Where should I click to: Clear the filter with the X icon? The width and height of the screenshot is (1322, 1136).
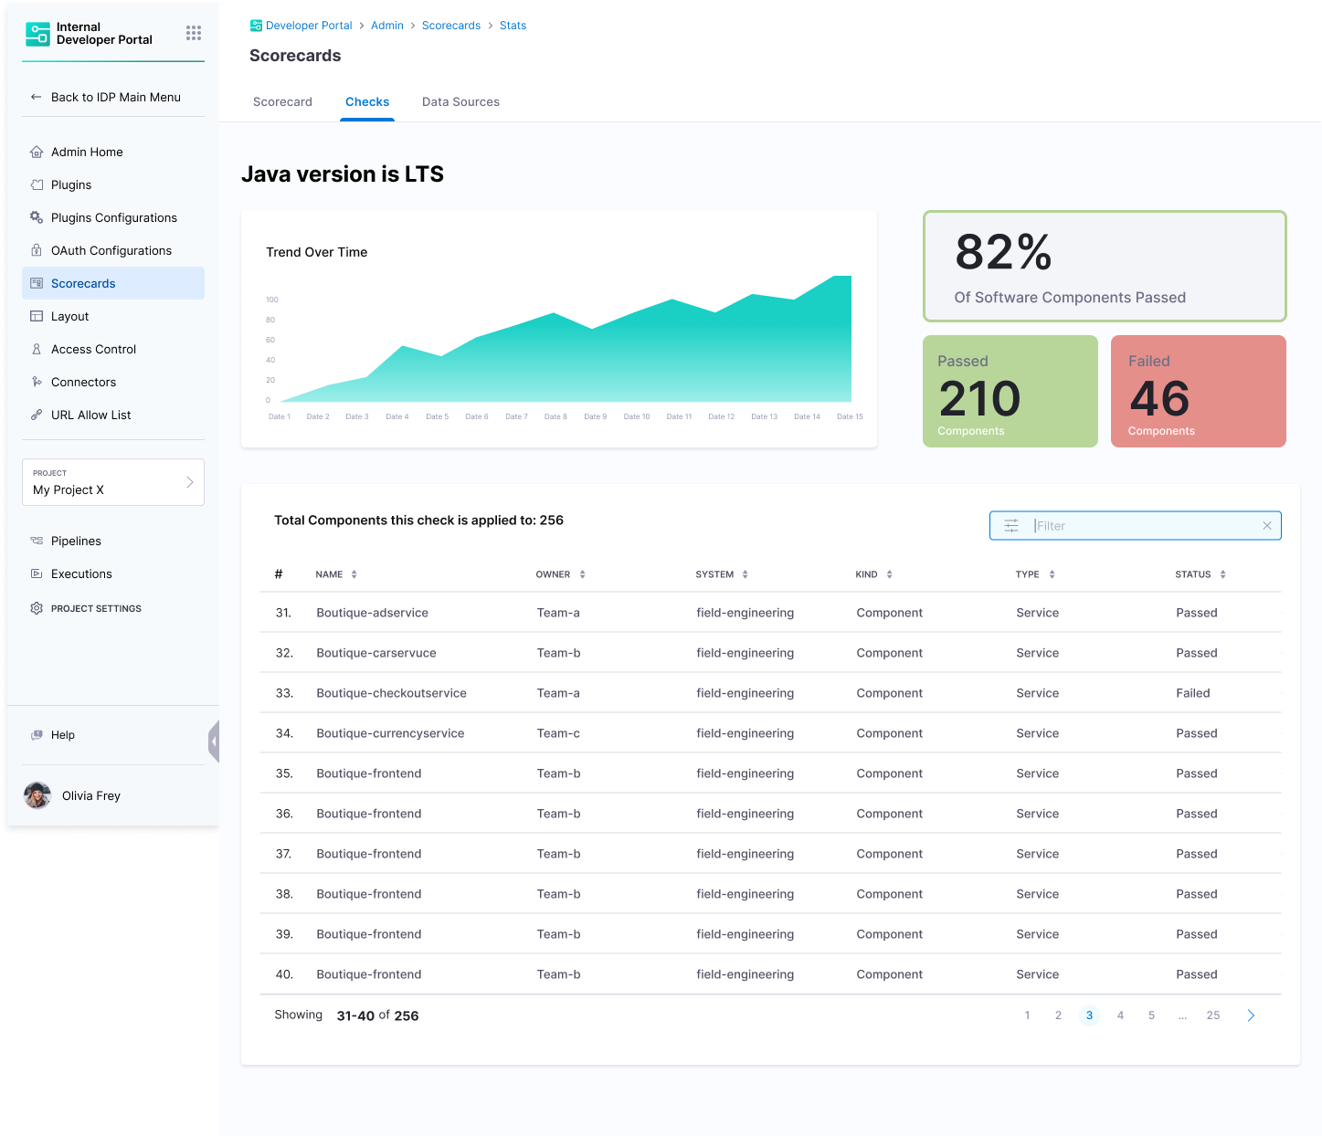[1267, 526]
